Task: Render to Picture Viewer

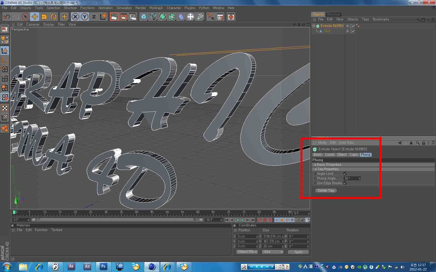Action: (x=124, y=17)
